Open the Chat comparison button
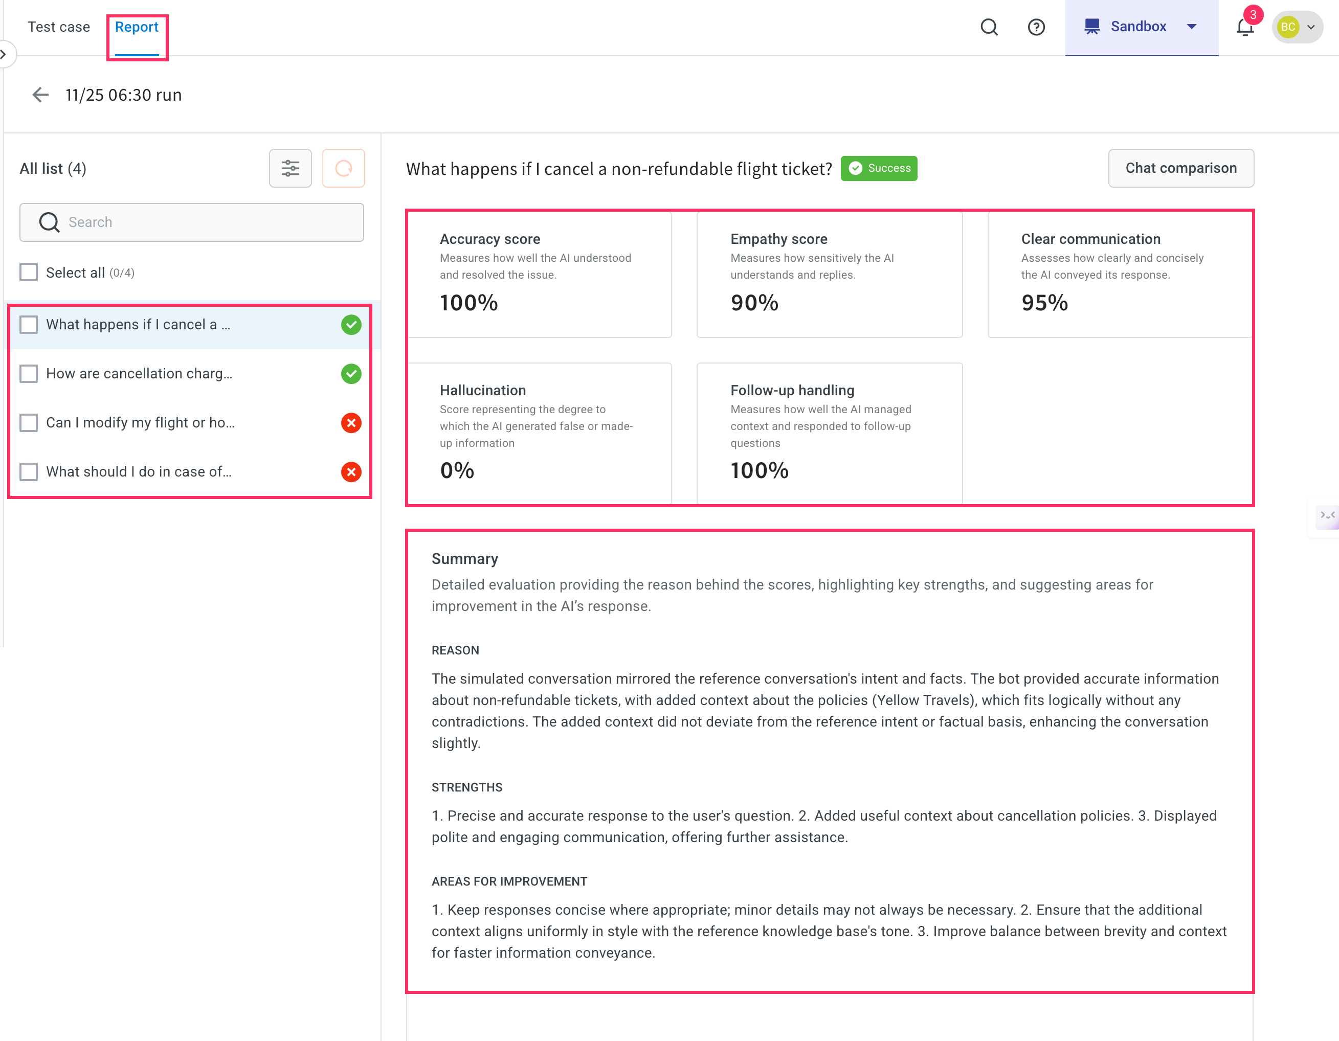Screen dimensions: 1339x1041 pos(1181,168)
